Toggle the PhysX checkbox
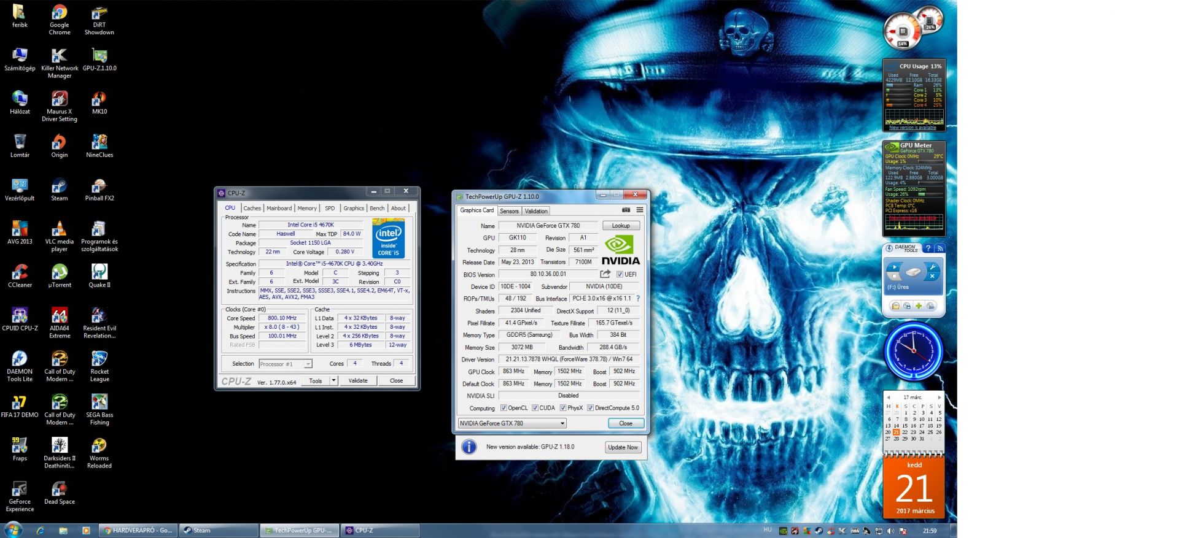This screenshot has height=538, width=1179. pyautogui.click(x=563, y=408)
